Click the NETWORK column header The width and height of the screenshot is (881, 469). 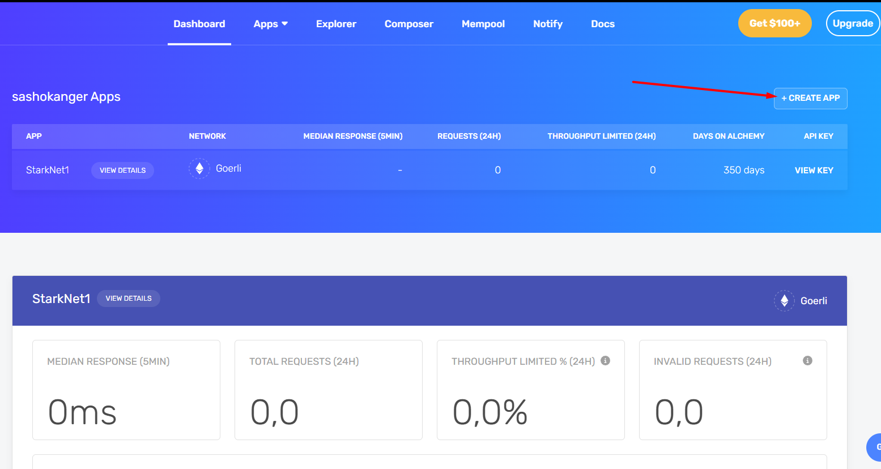pos(207,136)
